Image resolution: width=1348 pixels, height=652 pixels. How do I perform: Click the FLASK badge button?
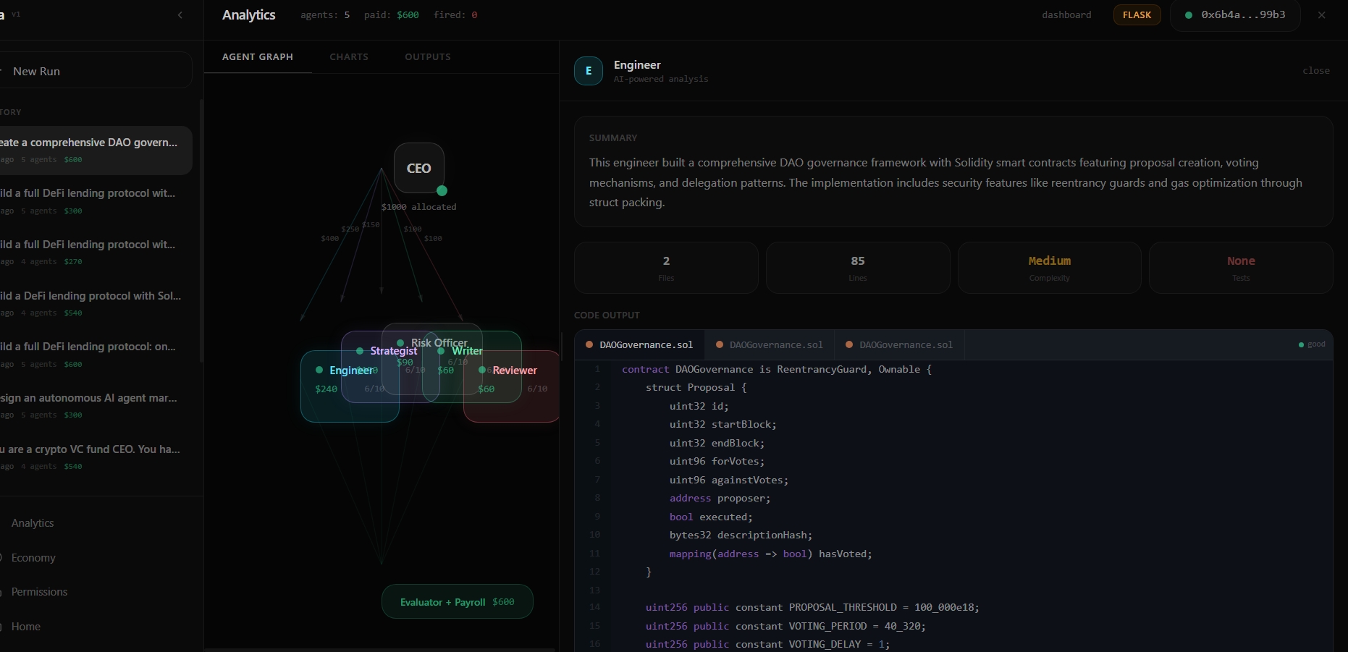1137,15
